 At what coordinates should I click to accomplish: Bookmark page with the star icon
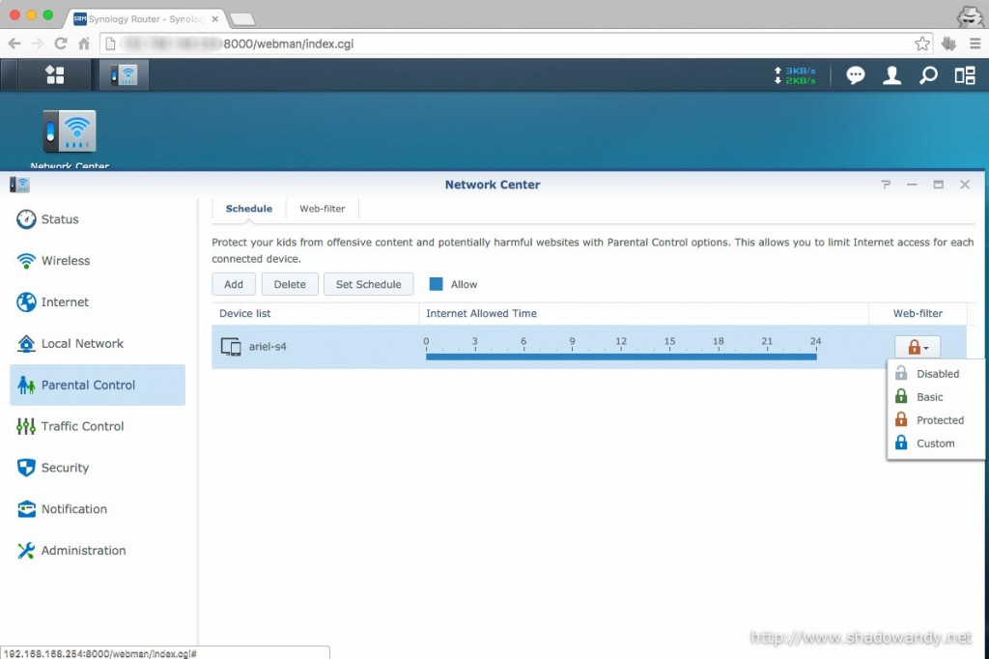coord(922,43)
